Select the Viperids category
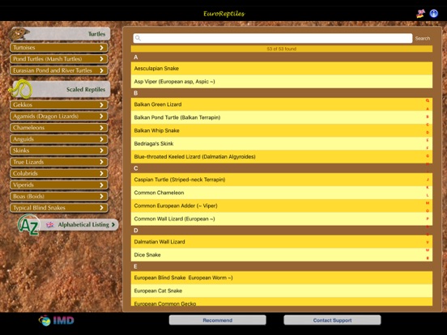Image resolution: width=447 pixels, height=335 pixels. point(59,184)
